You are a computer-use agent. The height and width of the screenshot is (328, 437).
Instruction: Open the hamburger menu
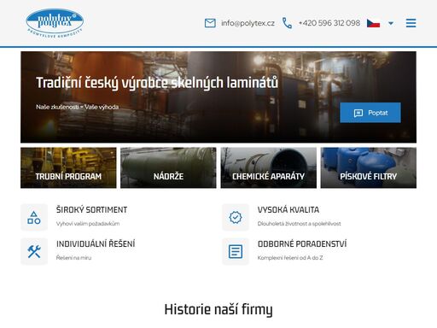(411, 23)
